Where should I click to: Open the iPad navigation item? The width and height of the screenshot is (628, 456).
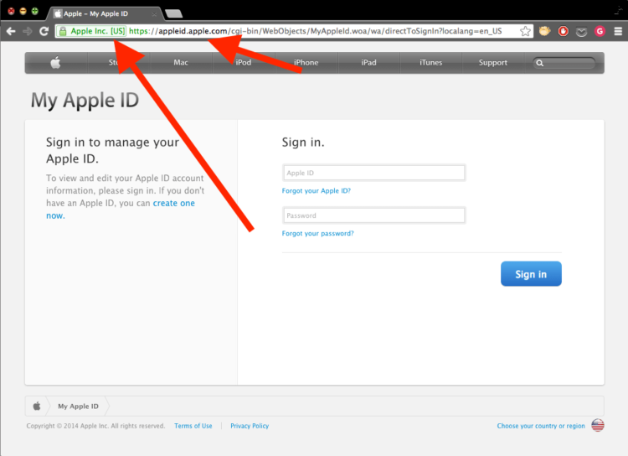point(368,63)
